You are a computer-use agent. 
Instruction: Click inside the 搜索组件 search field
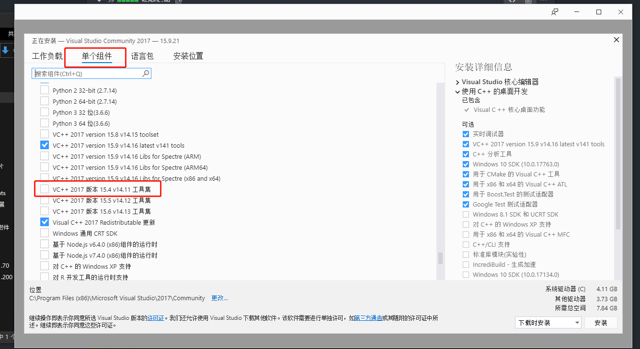point(86,73)
